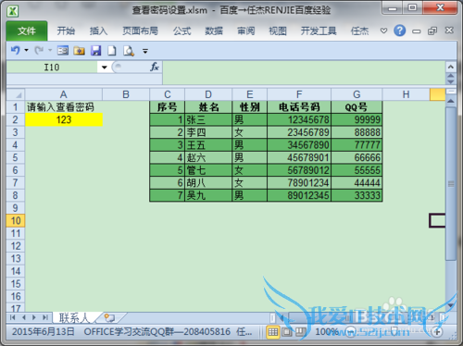The image size is (463, 346).
Task: Click the Print Preview magnifier icon
Action: pos(129,51)
